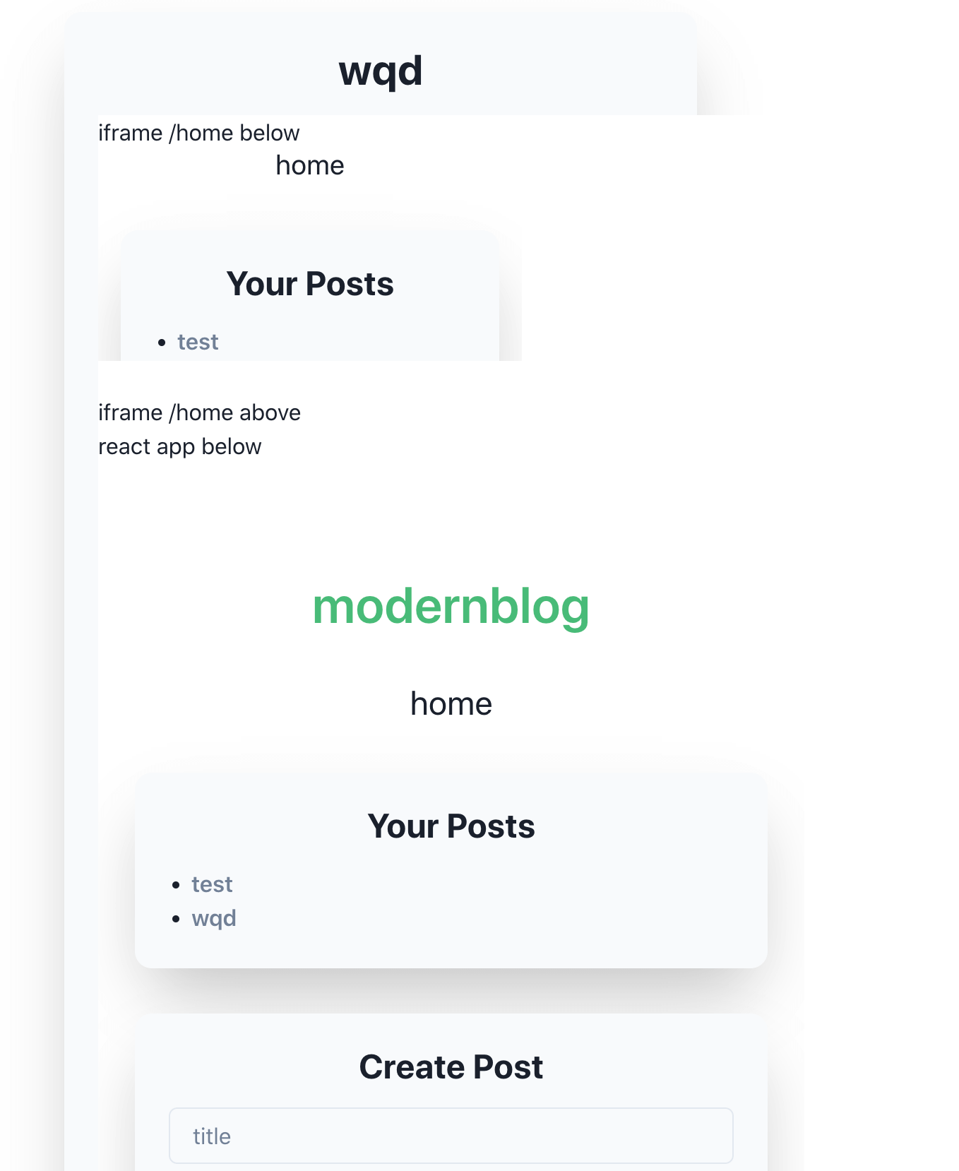Click the word Posts in iframe heading
This screenshot has width=959, height=1171.
[x=350, y=284]
